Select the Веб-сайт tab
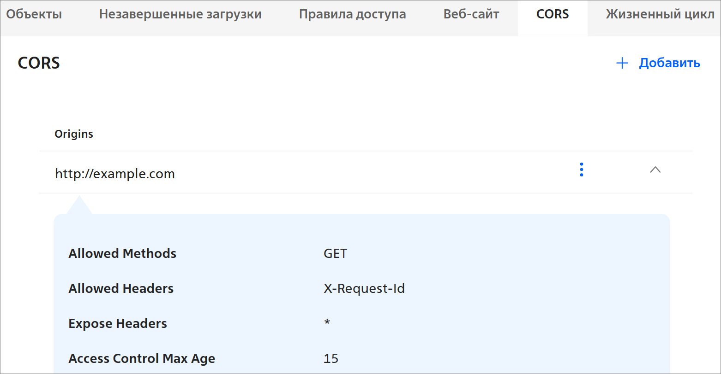This screenshot has height=374, width=721. [471, 14]
